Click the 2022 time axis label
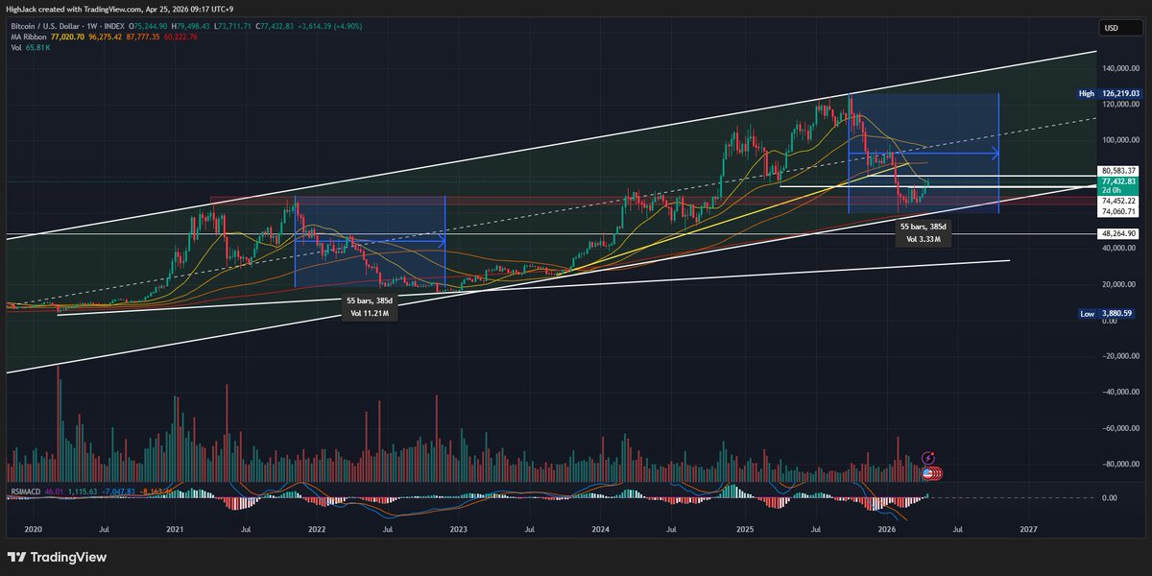 coord(317,529)
